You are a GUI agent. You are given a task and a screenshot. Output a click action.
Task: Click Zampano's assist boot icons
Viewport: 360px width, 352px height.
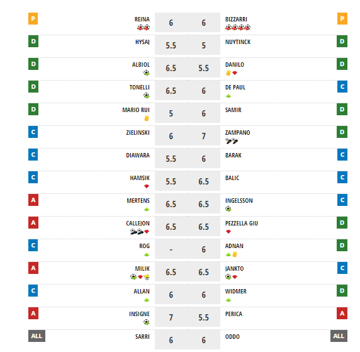232,141
